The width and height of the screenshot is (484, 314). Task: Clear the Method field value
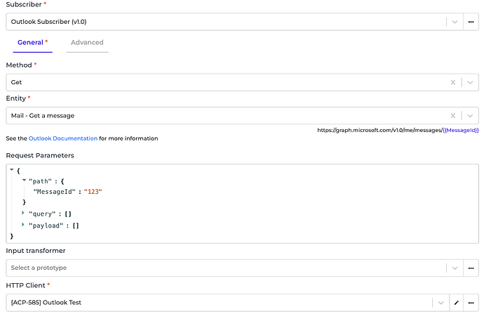[x=453, y=82]
